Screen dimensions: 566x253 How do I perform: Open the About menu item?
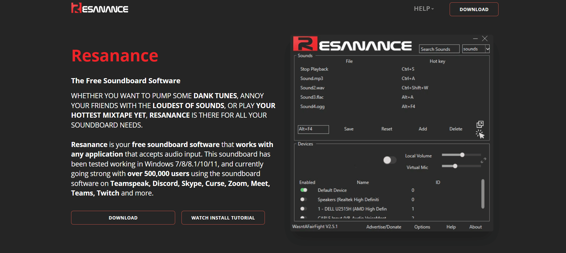(x=475, y=227)
